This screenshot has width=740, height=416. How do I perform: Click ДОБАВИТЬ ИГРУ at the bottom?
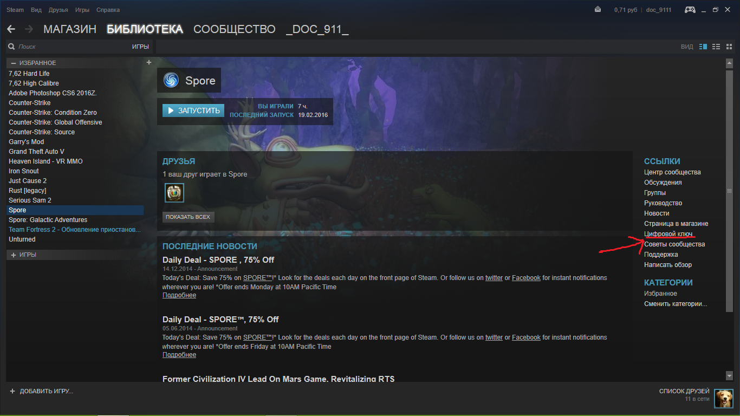(x=47, y=391)
